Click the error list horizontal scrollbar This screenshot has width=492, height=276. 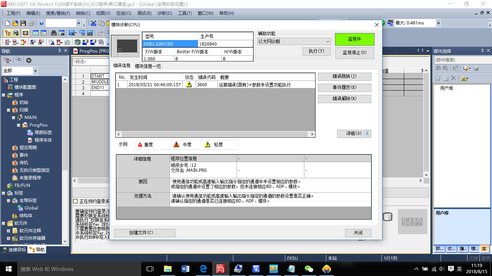pos(215,134)
